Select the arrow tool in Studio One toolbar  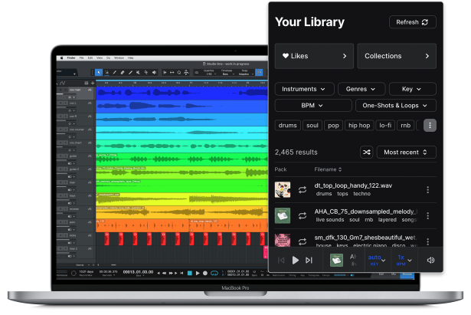[100, 73]
